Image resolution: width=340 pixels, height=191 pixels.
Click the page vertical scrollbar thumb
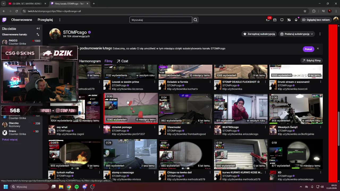pyautogui.click(x=338, y=129)
